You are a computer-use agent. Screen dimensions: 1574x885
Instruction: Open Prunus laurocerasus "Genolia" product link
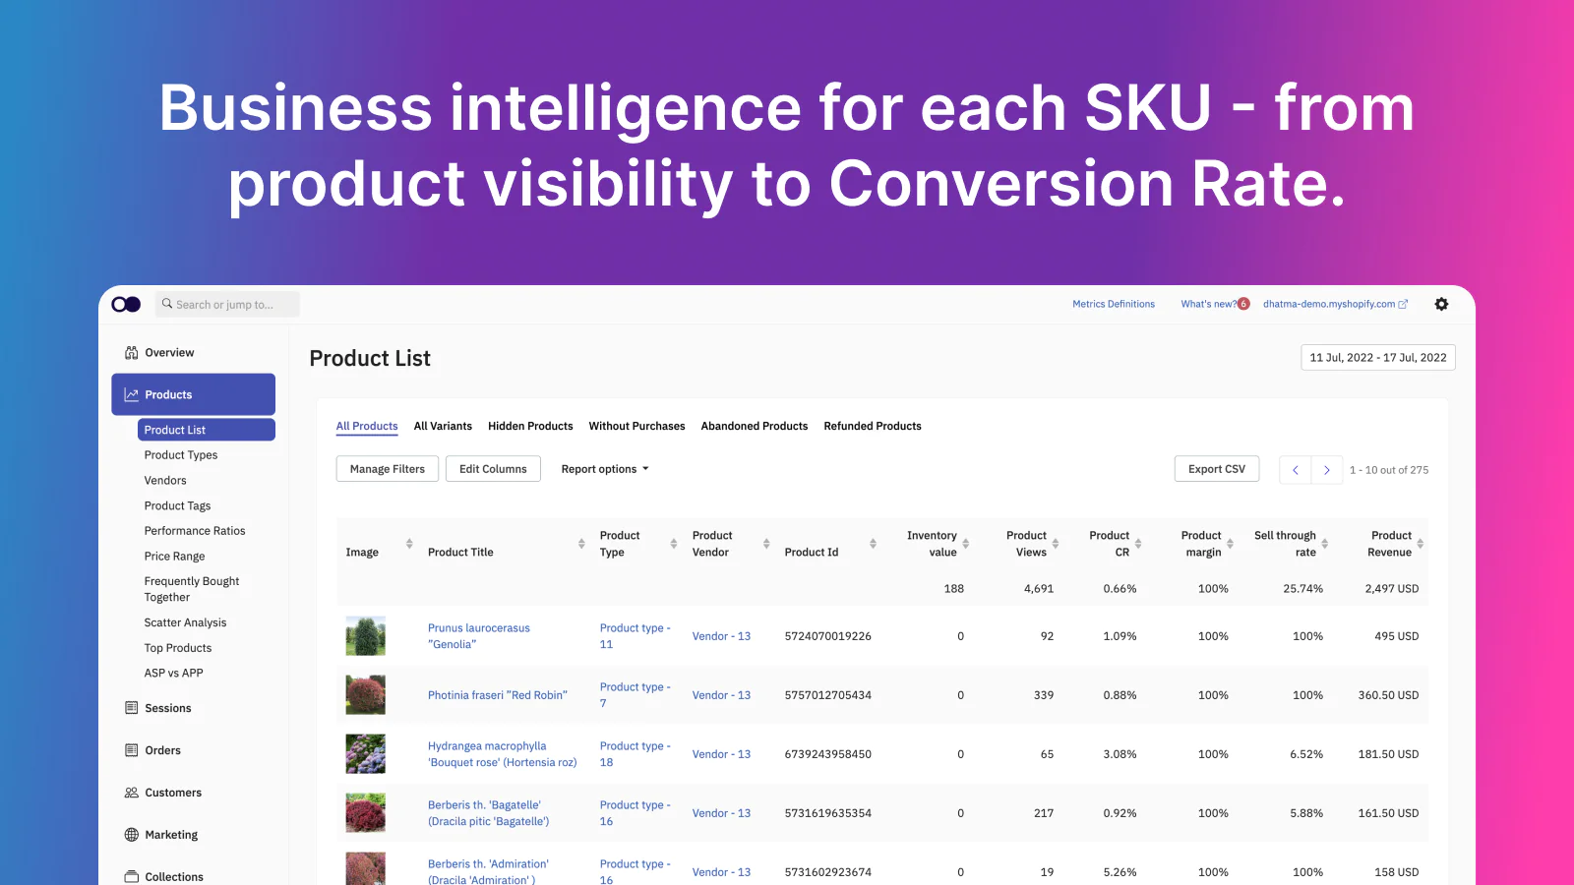(x=479, y=636)
